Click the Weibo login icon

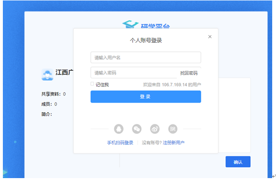[x=155, y=129]
